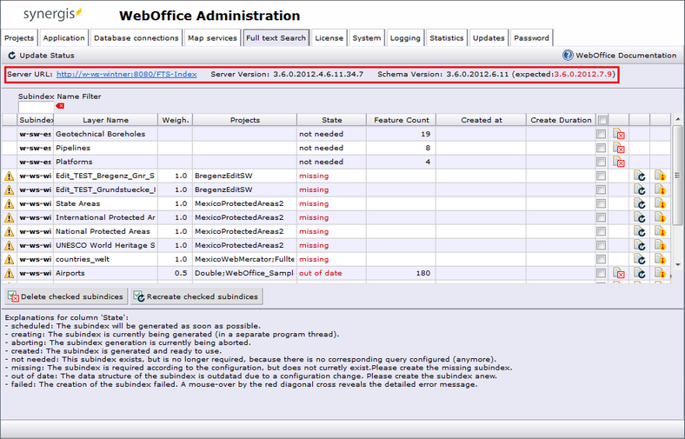Screen dimensions: 685x439
Task: Sort by the Layer Name column header
Action: point(105,120)
